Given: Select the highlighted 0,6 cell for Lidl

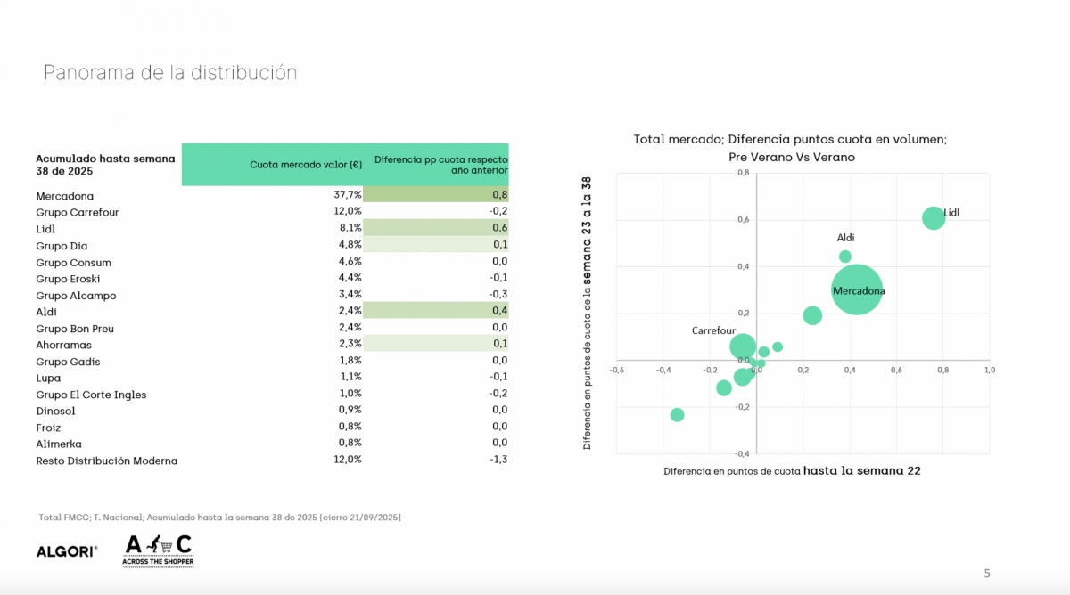Looking at the screenshot, I should click(436, 229).
